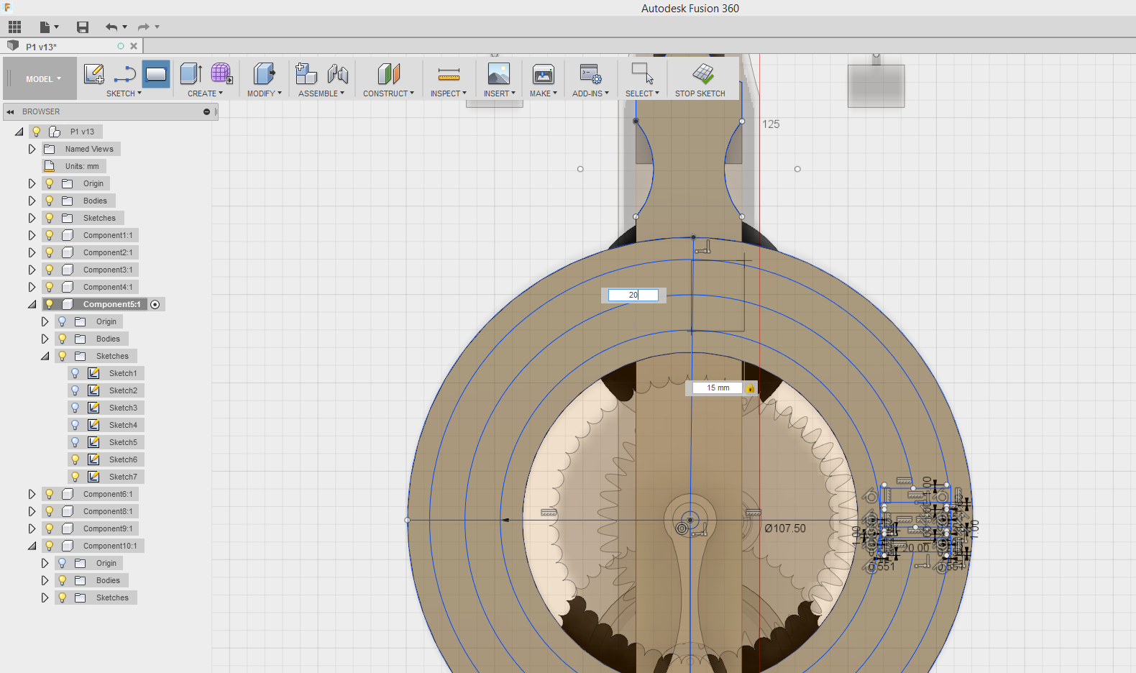Select the Joint assemble icon

[337, 73]
